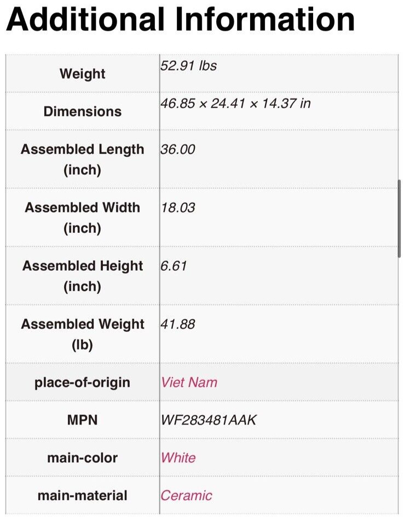Click the MPN value WF283481AAK

coord(209,420)
